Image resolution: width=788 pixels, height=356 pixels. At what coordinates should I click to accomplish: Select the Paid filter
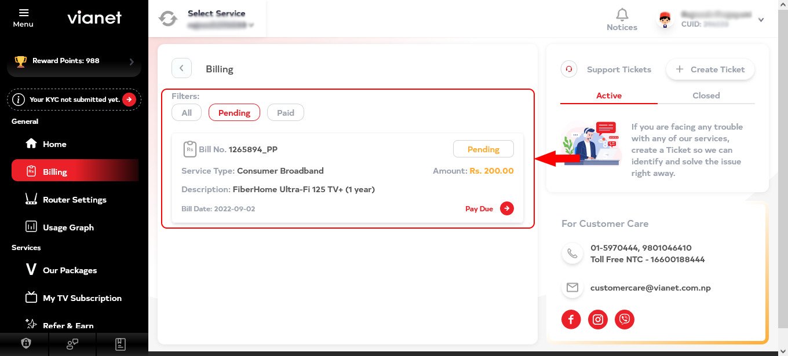(286, 113)
